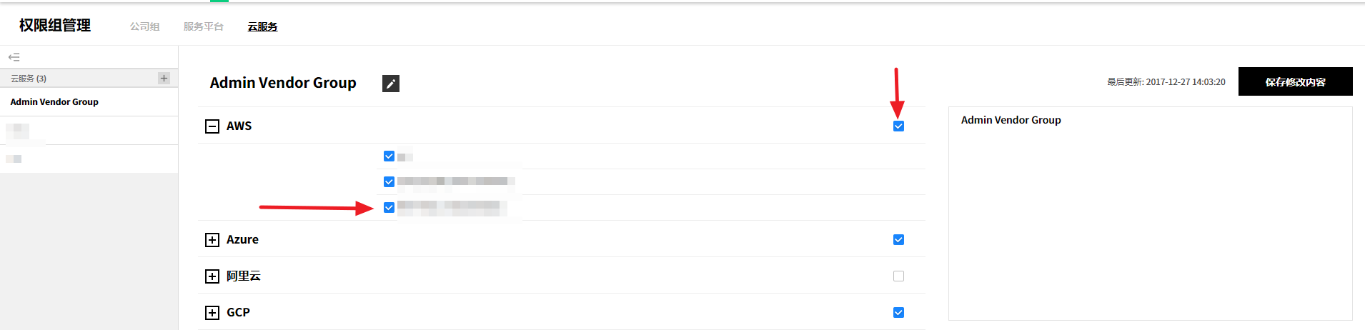Collapse the sidebar with the indent icon
This screenshot has height=330, width=1365.
pyautogui.click(x=14, y=57)
